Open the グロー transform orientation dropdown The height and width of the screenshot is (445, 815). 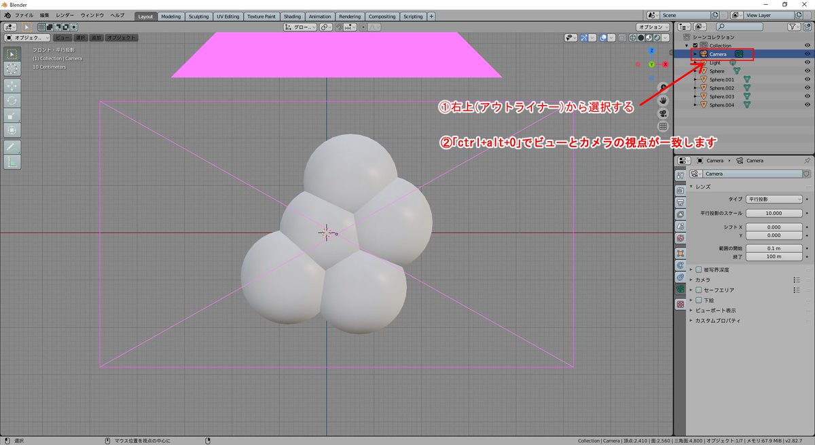click(x=300, y=27)
